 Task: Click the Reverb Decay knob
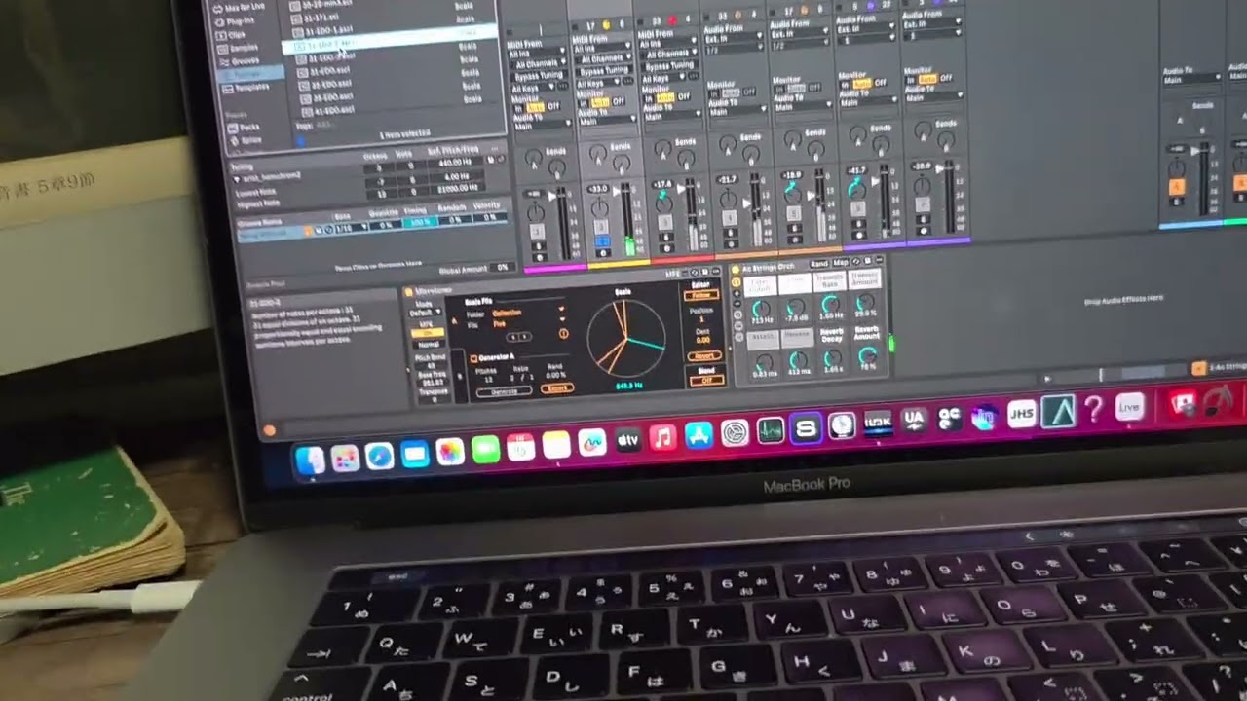click(834, 359)
